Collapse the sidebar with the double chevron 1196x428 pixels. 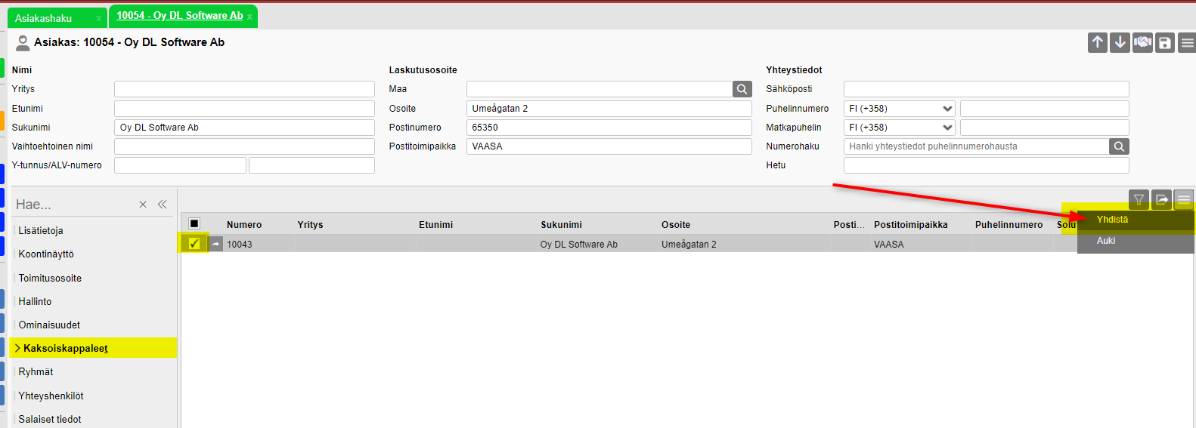pyautogui.click(x=162, y=205)
